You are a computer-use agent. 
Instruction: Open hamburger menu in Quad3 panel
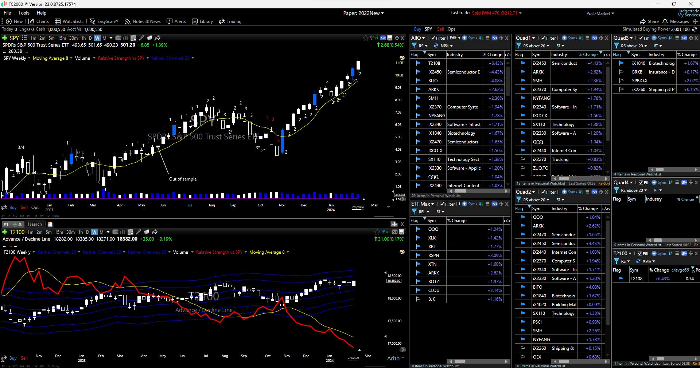coord(677,38)
